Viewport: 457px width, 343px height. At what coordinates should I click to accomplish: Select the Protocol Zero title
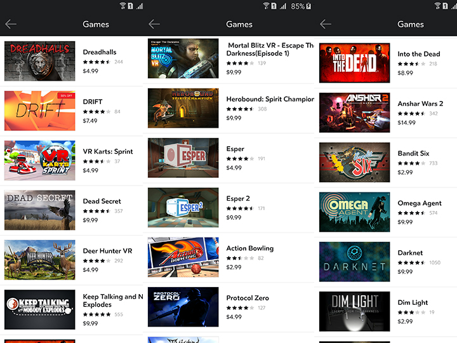(x=248, y=298)
